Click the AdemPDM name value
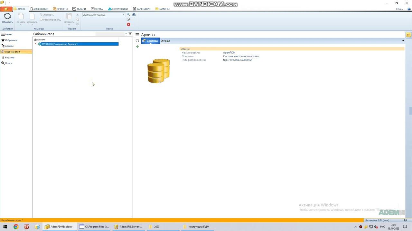412x231 pixels. coord(229,53)
